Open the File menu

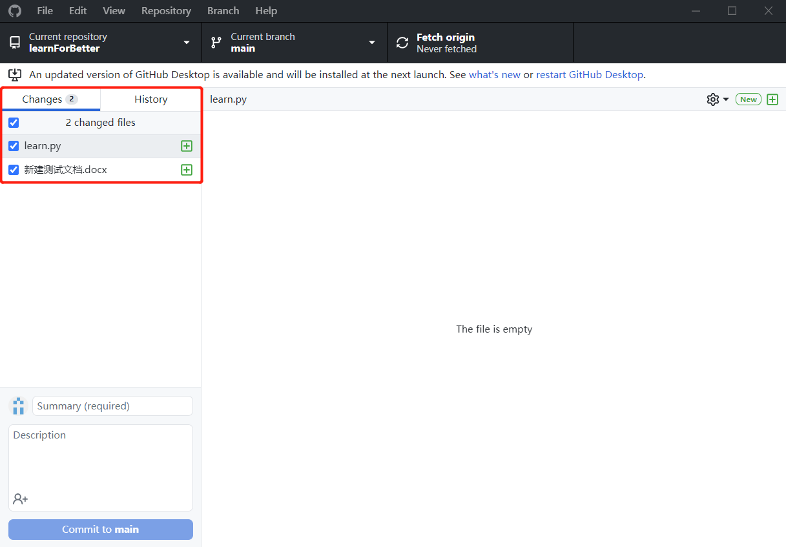(45, 11)
